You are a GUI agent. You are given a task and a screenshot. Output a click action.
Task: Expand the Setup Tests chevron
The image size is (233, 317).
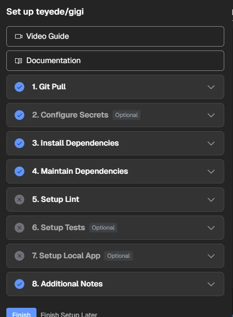tap(211, 228)
